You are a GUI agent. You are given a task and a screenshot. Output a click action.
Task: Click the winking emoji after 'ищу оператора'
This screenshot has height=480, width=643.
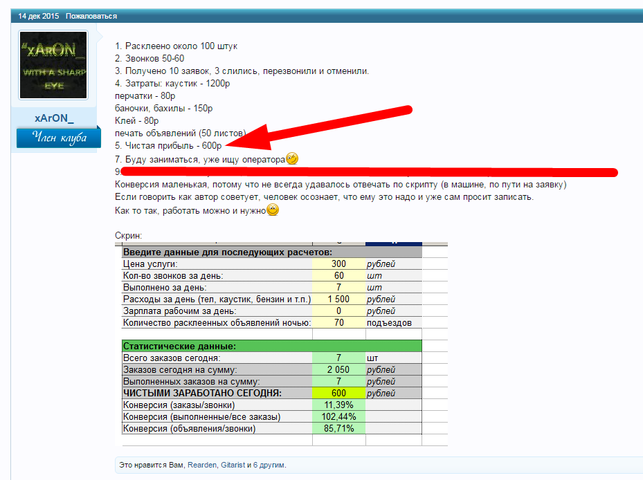tap(291, 159)
